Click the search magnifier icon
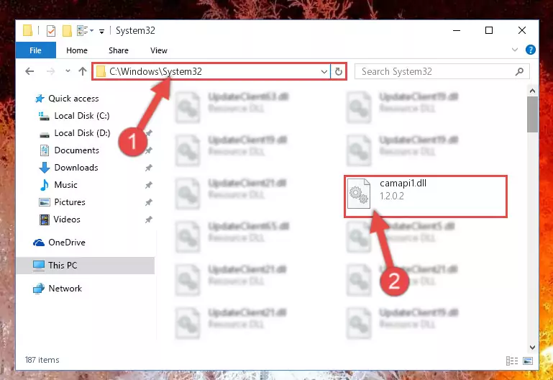The height and width of the screenshot is (380, 553). (519, 72)
